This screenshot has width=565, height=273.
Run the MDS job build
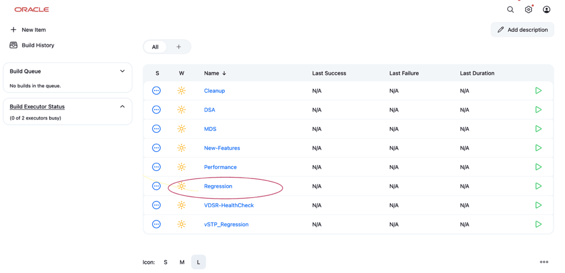[x=539, y=129]
